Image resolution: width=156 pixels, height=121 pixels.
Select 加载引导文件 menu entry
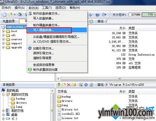tap(57, 49)
